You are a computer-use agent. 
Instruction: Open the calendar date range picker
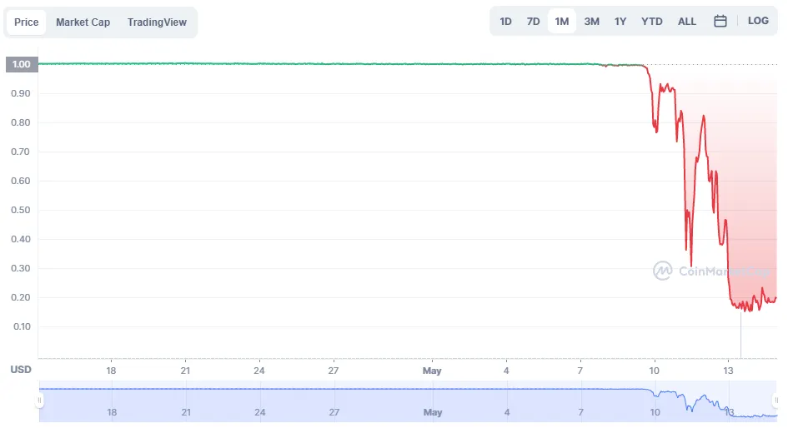720,21
